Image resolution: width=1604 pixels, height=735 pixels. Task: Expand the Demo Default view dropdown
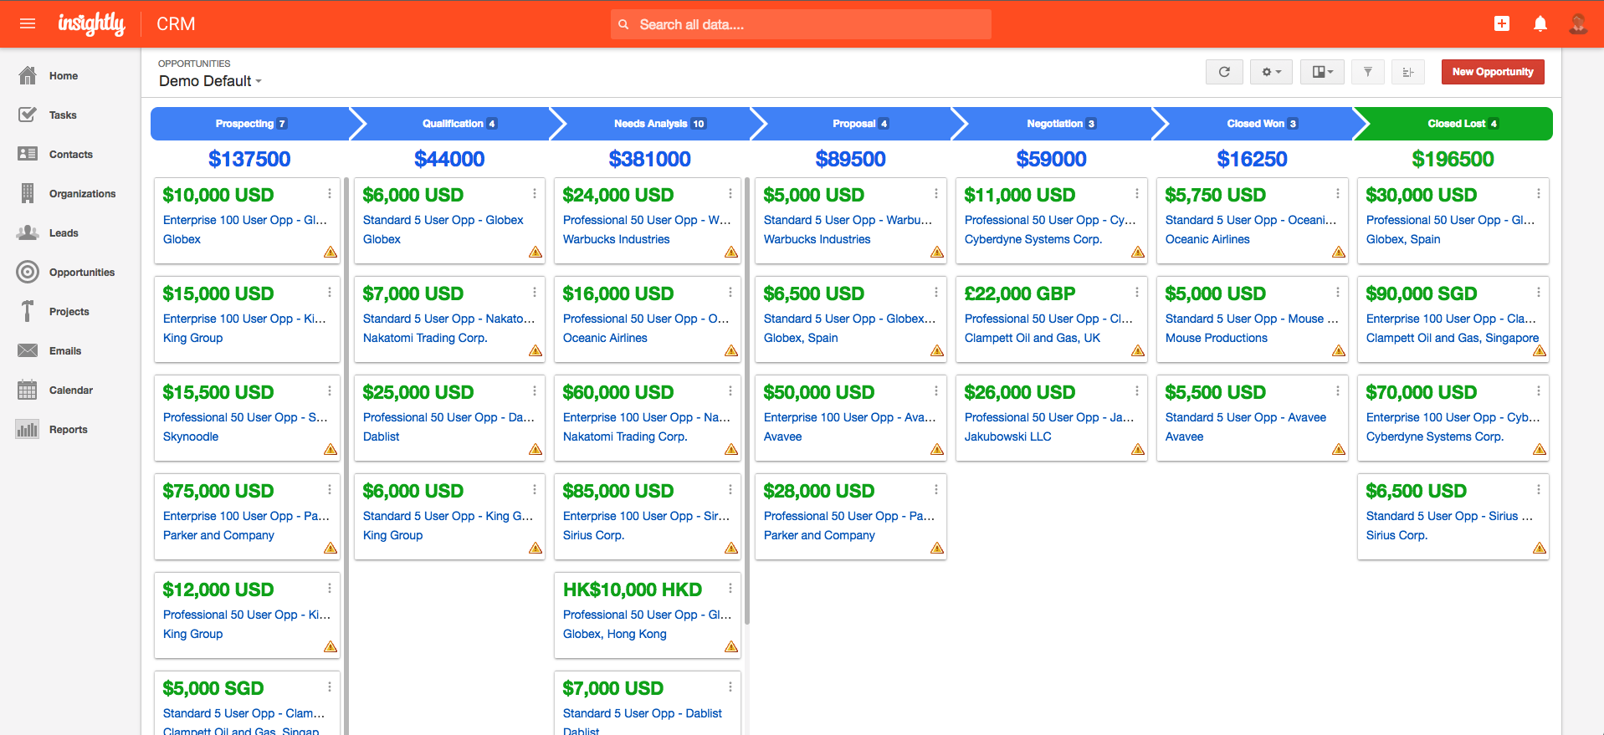click(x=210, y=81)
